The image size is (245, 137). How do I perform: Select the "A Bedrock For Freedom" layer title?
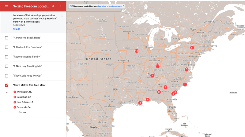[x=27, y=47]
